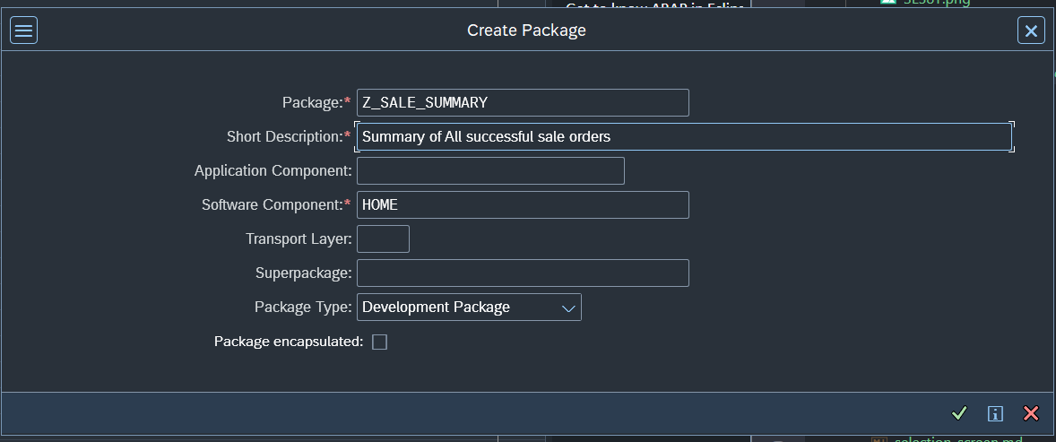Screen dimensions: 1056x442
Task: Click into the Short Description text field
Action: coord(683,137)
